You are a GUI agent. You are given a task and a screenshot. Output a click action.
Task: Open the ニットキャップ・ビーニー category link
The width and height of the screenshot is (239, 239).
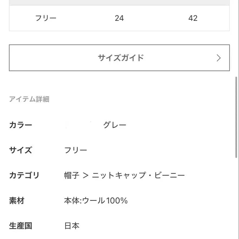tap(138, 175)
